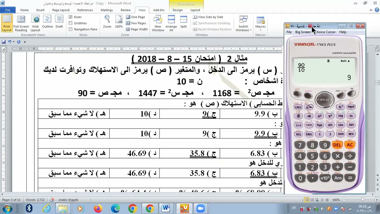Expand the Macros dropdown

click(260, 23)
